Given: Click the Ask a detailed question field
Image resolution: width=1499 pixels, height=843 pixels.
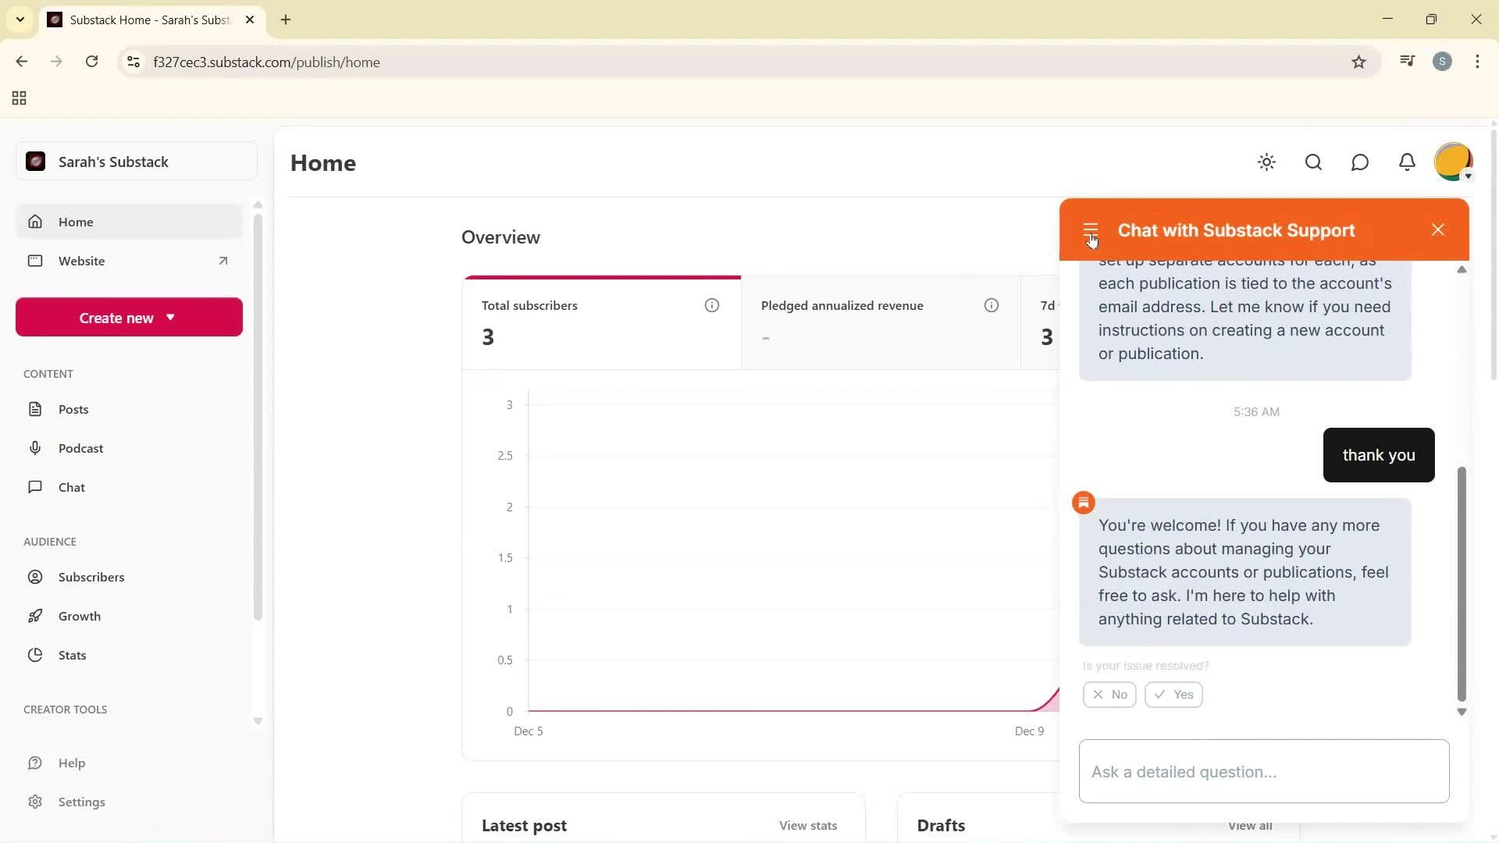Looking at the screenshot, I should 1262,771.
